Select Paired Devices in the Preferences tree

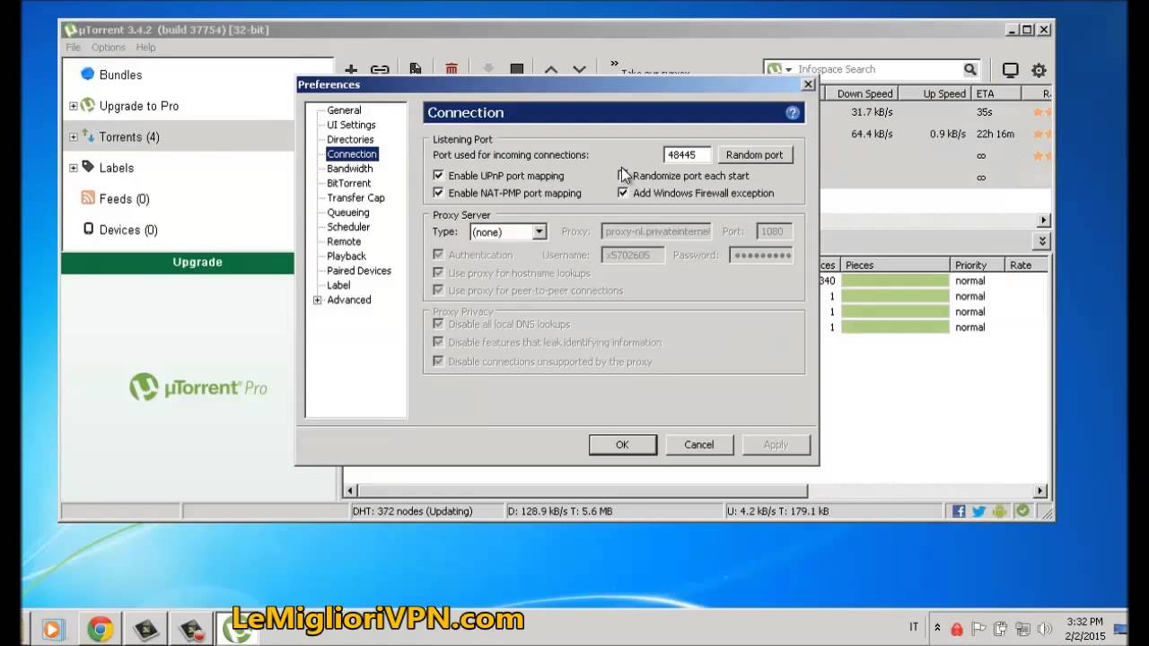[x=358, y=271]
